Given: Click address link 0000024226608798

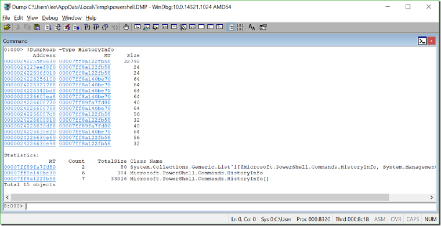Looking at the screenshot, I should click(x=30, y=108).
